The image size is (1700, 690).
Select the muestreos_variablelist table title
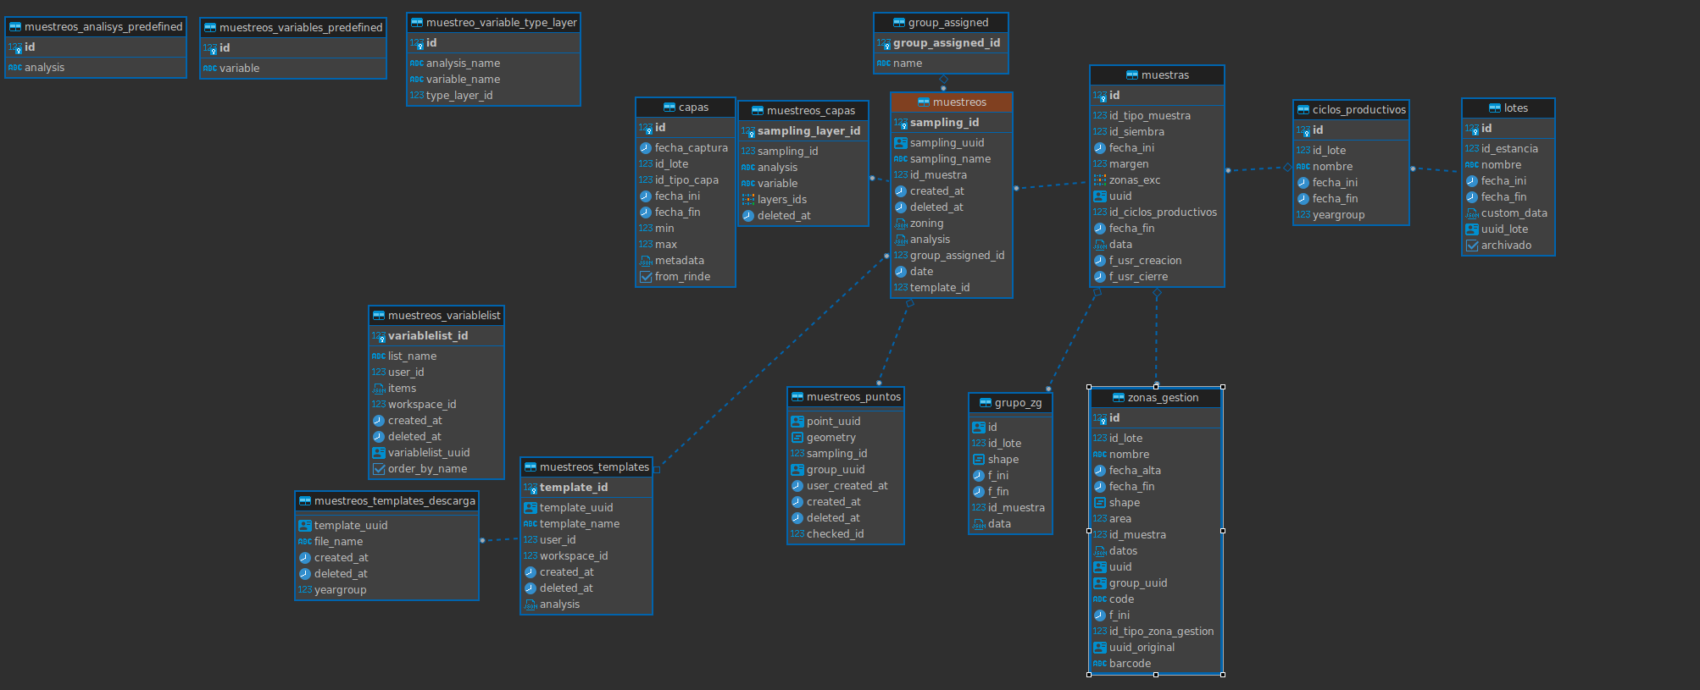[444, 316]
